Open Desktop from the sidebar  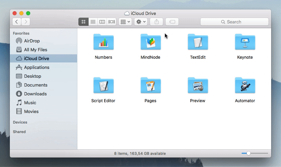pos(43,76)
